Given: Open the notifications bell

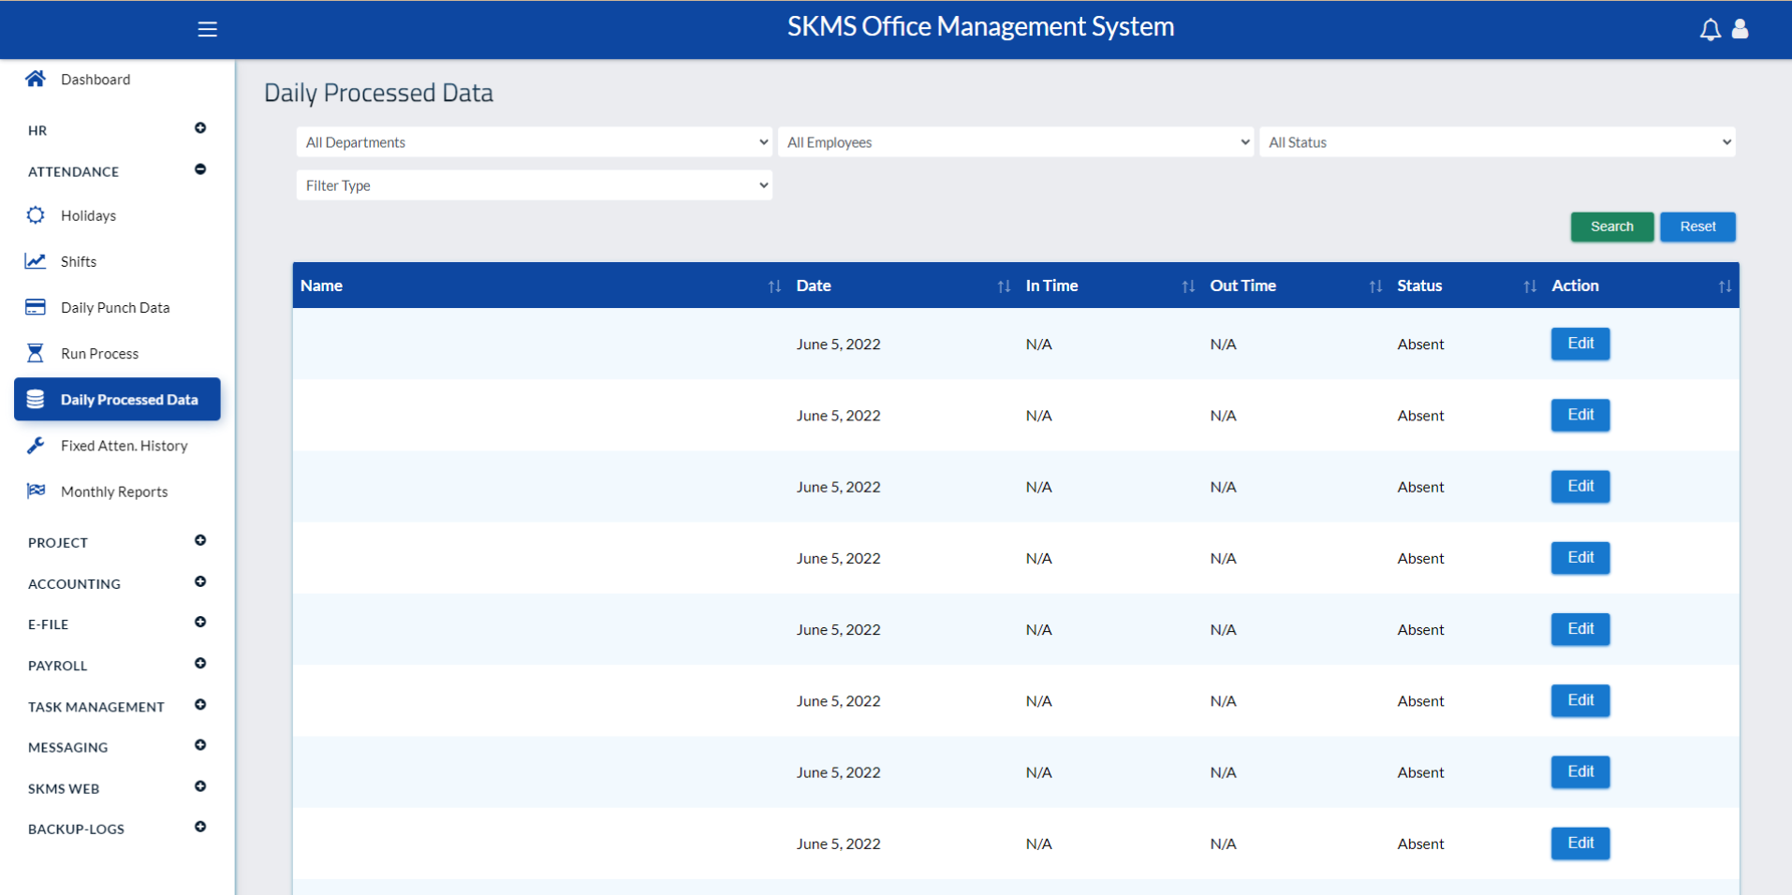Looking at the screenshot, I should pyautogui.click(x=1710, y=30).
